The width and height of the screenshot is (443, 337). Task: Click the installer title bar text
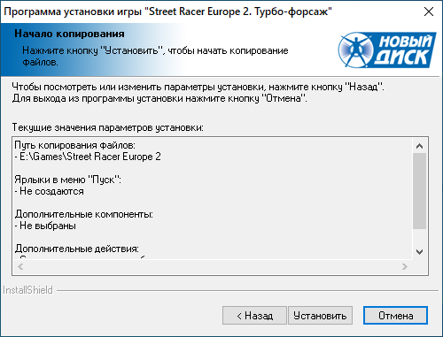[x=167, y=11]
